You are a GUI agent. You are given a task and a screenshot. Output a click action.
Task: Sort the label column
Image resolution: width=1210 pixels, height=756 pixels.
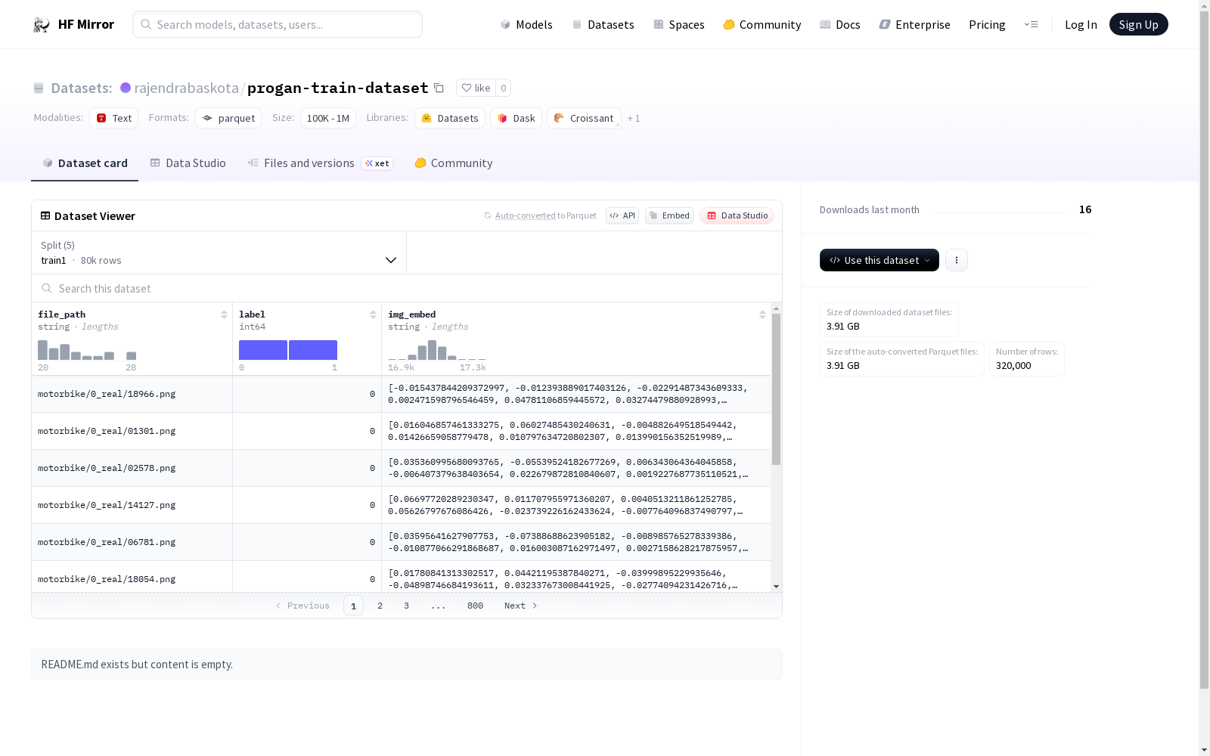[x=373, y=314]
